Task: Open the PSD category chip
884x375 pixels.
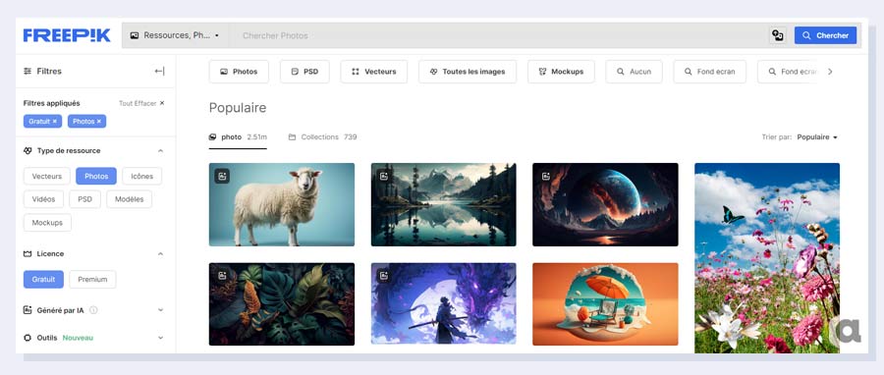Action: [x=305, y=72]
